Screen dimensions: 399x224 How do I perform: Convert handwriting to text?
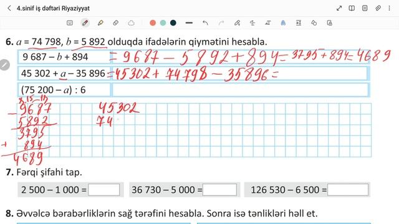point(267,23)
